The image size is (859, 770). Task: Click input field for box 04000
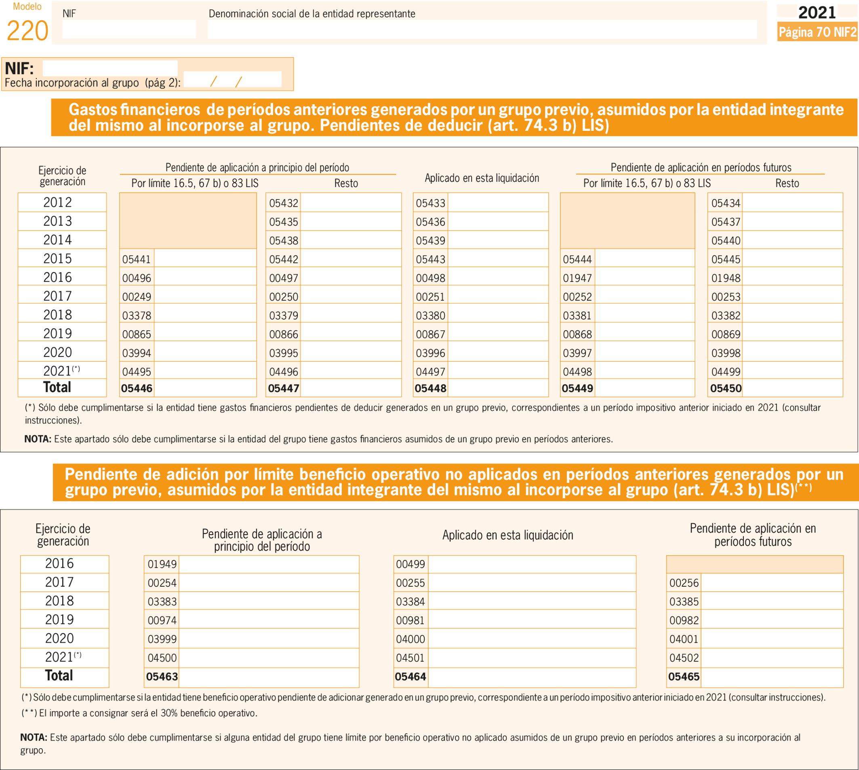tap(532, 639)
